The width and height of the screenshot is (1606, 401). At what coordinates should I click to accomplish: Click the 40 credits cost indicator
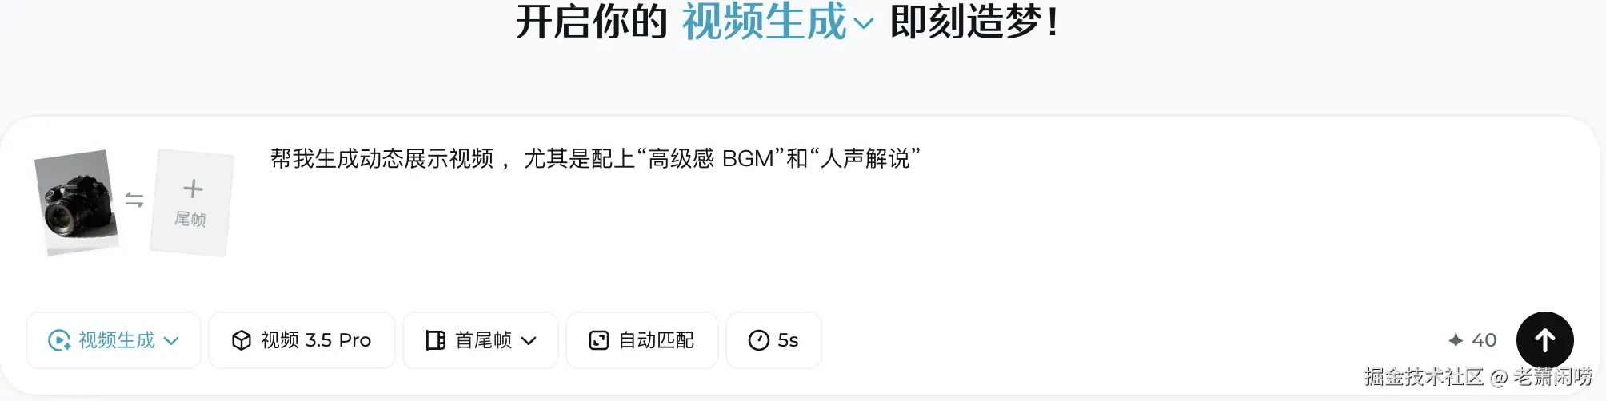point(1472,340)
